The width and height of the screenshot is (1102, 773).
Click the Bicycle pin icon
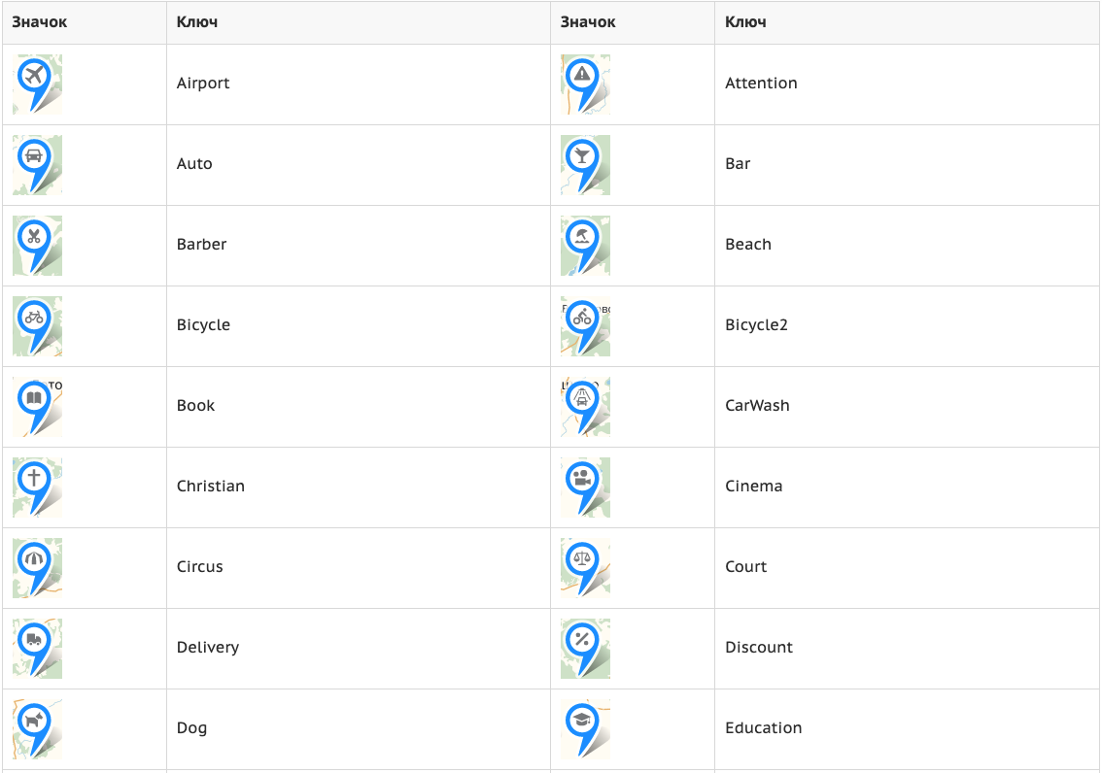point(37,325)
